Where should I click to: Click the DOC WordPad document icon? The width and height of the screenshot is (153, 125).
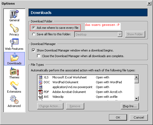point(40,82)
